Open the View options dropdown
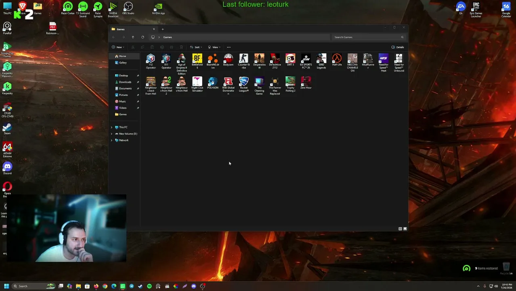The image size is (516, 291). click(x=214, y=47)
